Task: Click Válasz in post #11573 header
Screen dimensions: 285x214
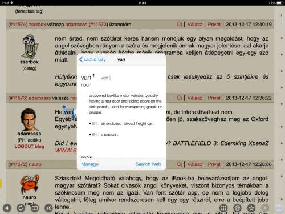Action: (x=194, y=98)
